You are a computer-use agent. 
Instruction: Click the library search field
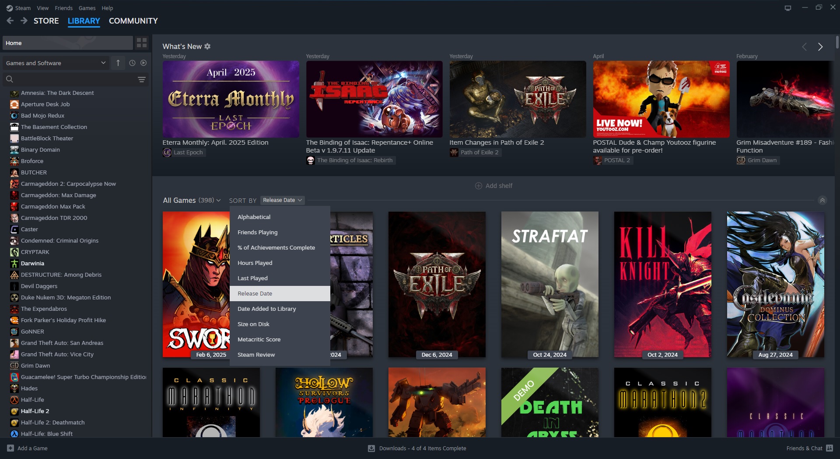tap(70, 79)
